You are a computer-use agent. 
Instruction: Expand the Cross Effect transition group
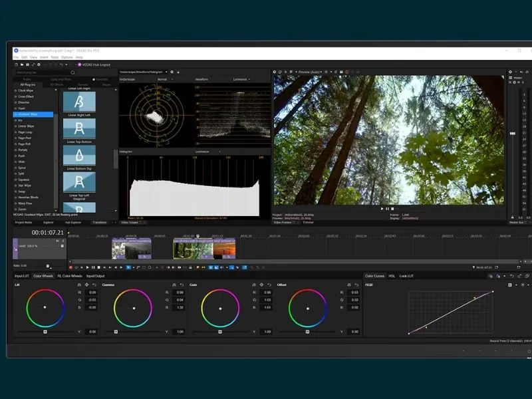tap(15, 96)
